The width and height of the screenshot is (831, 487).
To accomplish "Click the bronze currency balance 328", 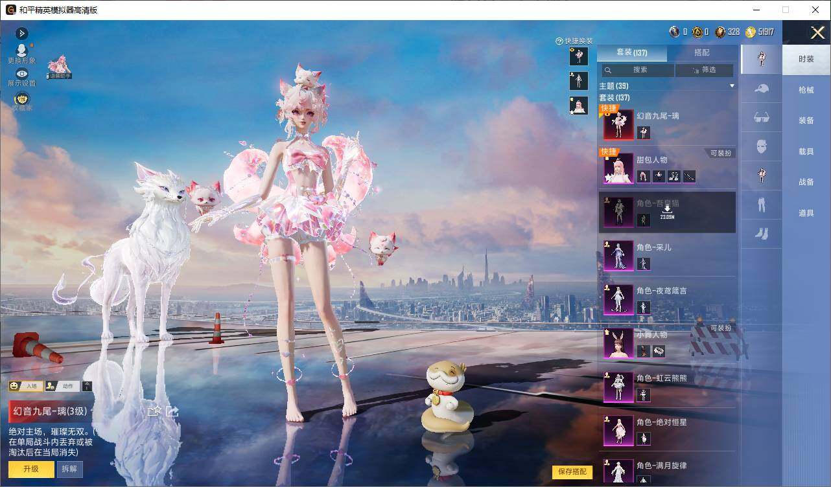I will point(727,32).
